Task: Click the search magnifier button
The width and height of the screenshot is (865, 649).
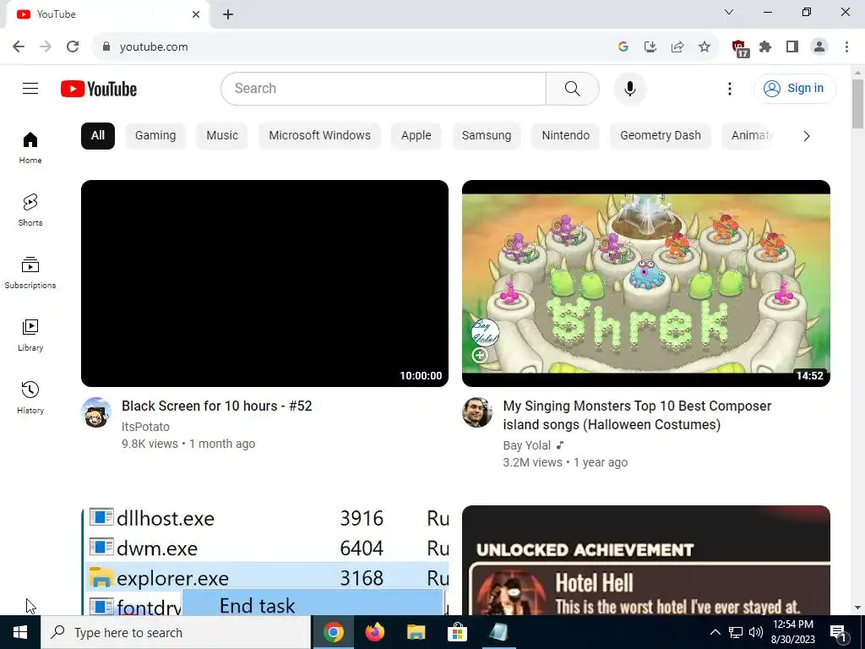Action: pos(573,88)
